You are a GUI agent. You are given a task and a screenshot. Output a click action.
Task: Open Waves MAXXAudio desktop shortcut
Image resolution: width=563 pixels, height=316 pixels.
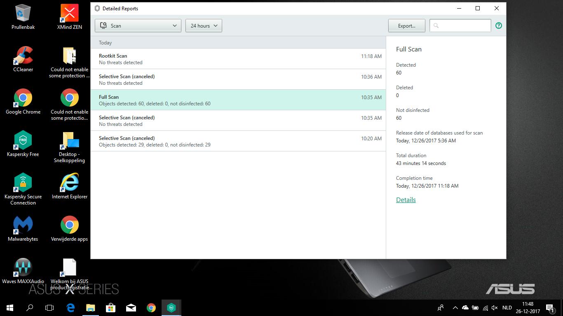[x=23, y=271]
